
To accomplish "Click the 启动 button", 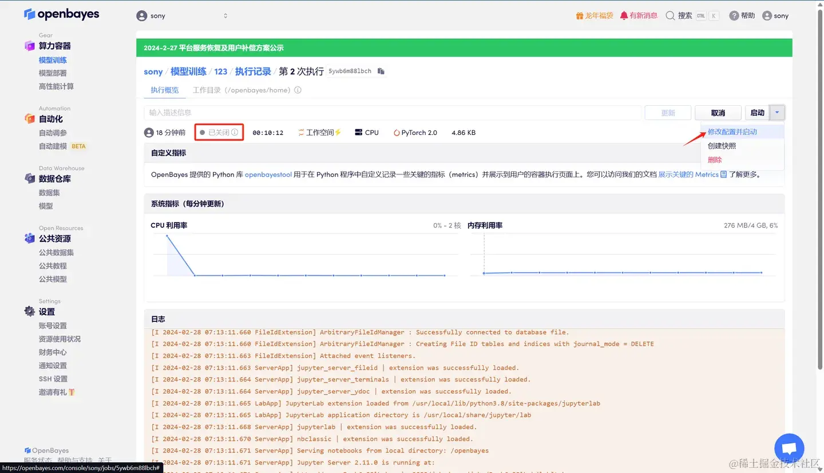I will 758,113.
